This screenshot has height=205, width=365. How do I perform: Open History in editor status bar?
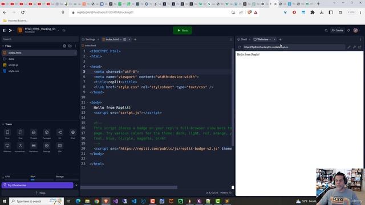(226, 192)
